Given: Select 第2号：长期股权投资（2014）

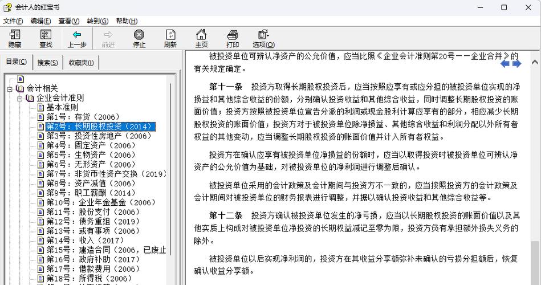Looking at the screenshot, I should coord(100,127).
